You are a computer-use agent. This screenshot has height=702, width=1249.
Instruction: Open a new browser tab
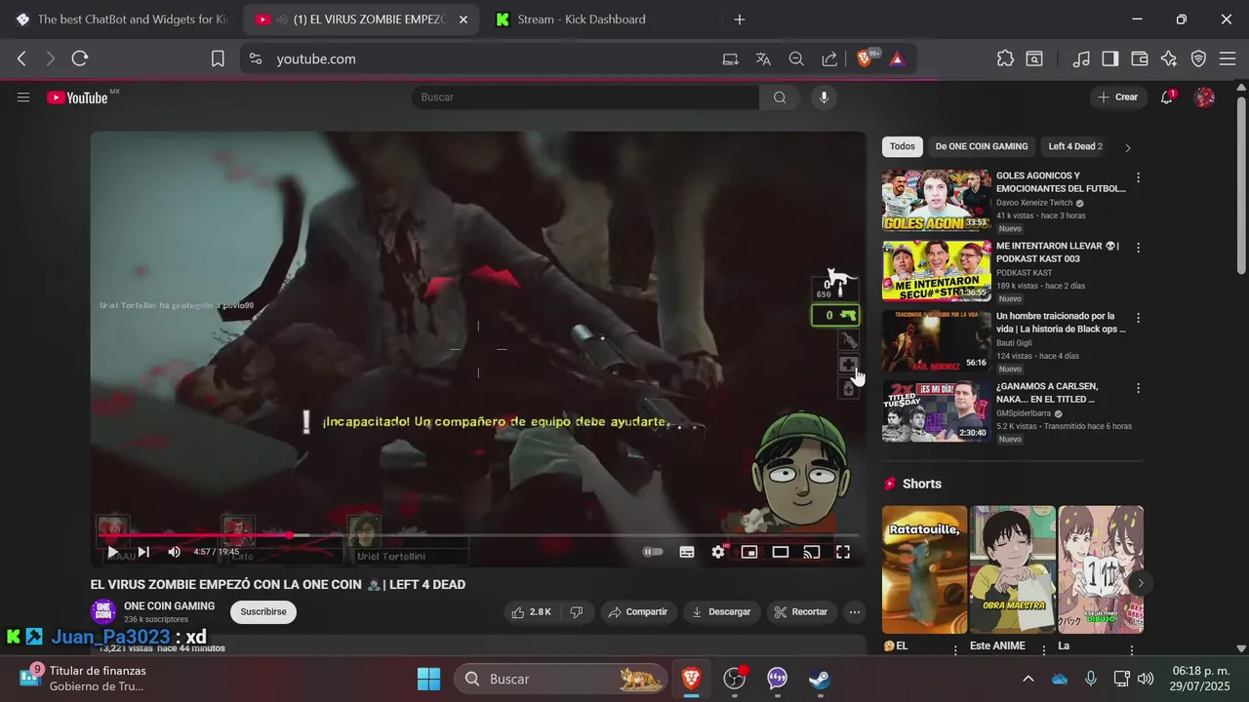740,19
